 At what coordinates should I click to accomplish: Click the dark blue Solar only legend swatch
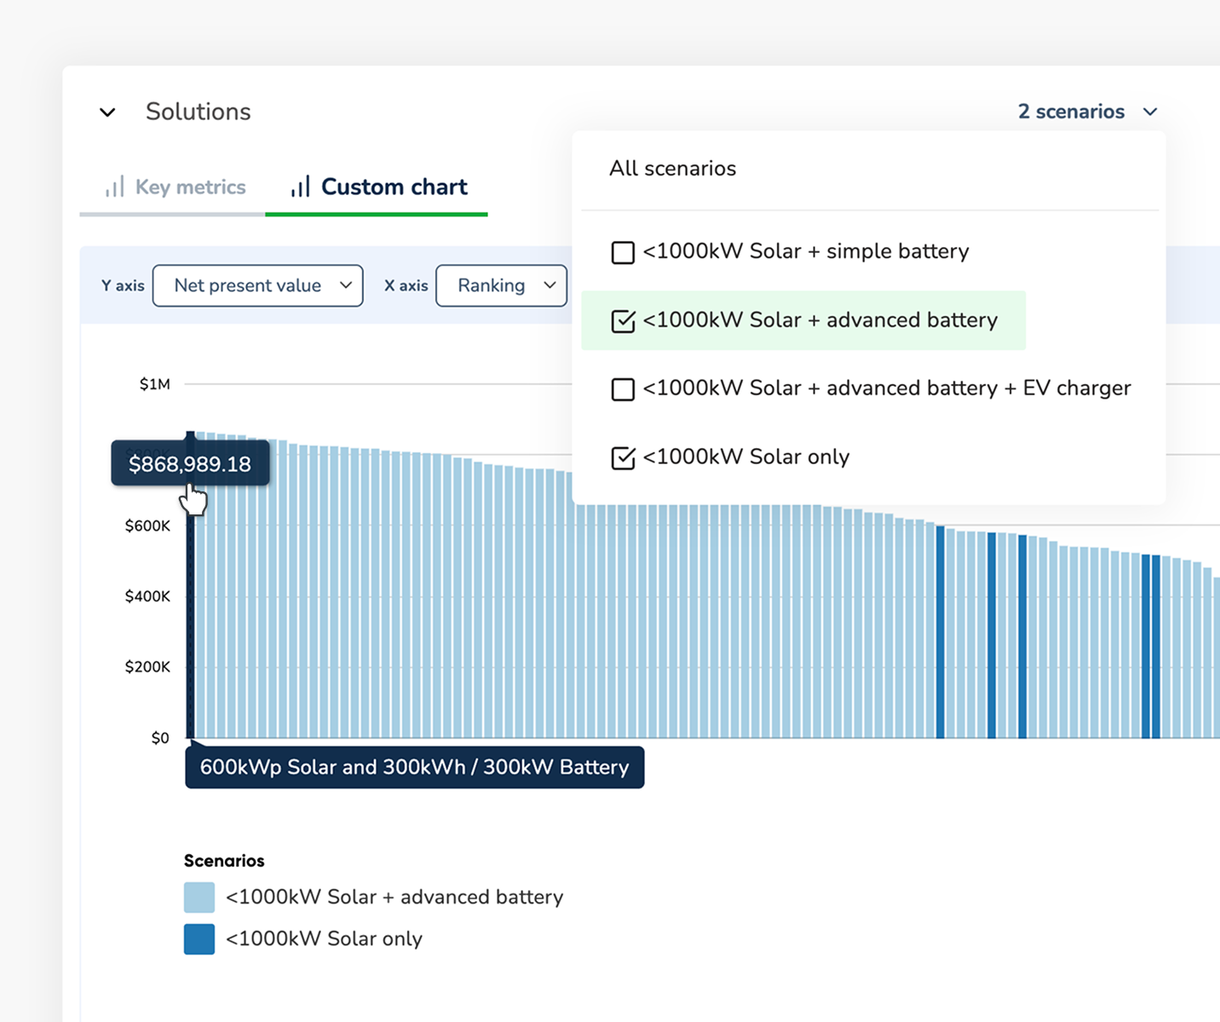tap(199, 939)
